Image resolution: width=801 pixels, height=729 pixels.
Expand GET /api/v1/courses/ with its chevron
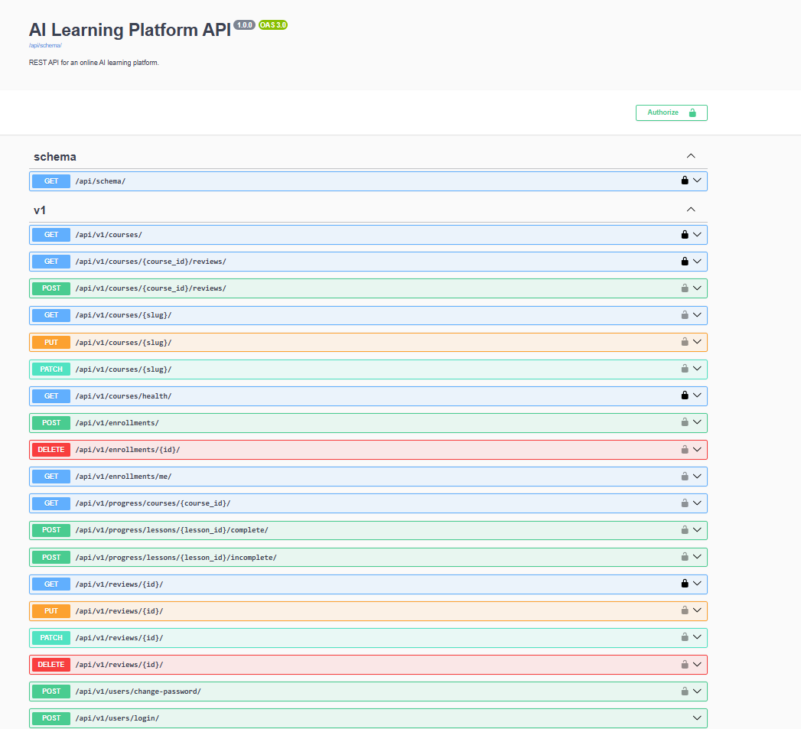[x=697, y=235]
